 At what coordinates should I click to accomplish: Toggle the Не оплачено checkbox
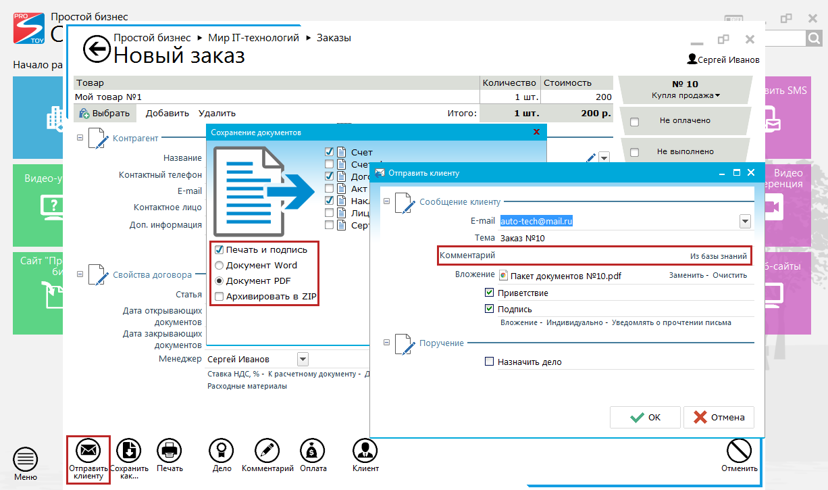[634, 122]
